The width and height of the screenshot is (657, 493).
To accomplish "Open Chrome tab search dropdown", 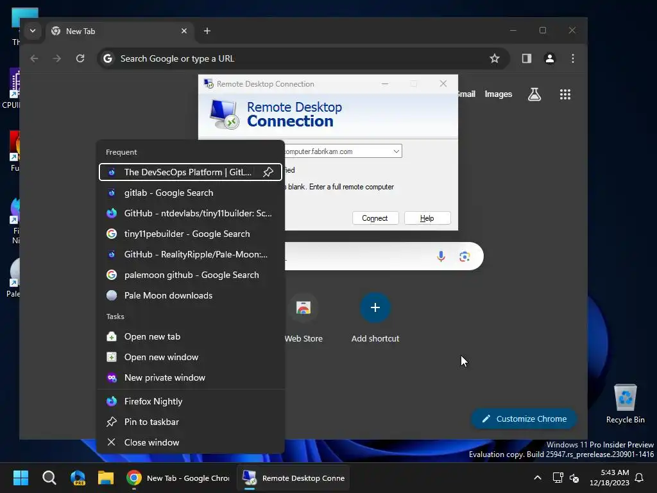I will tap(32, 31).
